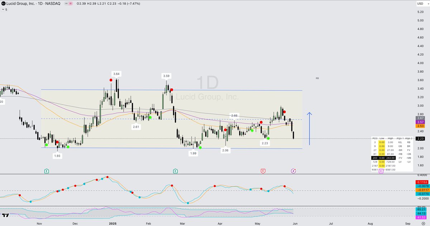430x226 pixels.
Task: Click the Lucid Group logo icon in the legend
Action: [3, 4]
